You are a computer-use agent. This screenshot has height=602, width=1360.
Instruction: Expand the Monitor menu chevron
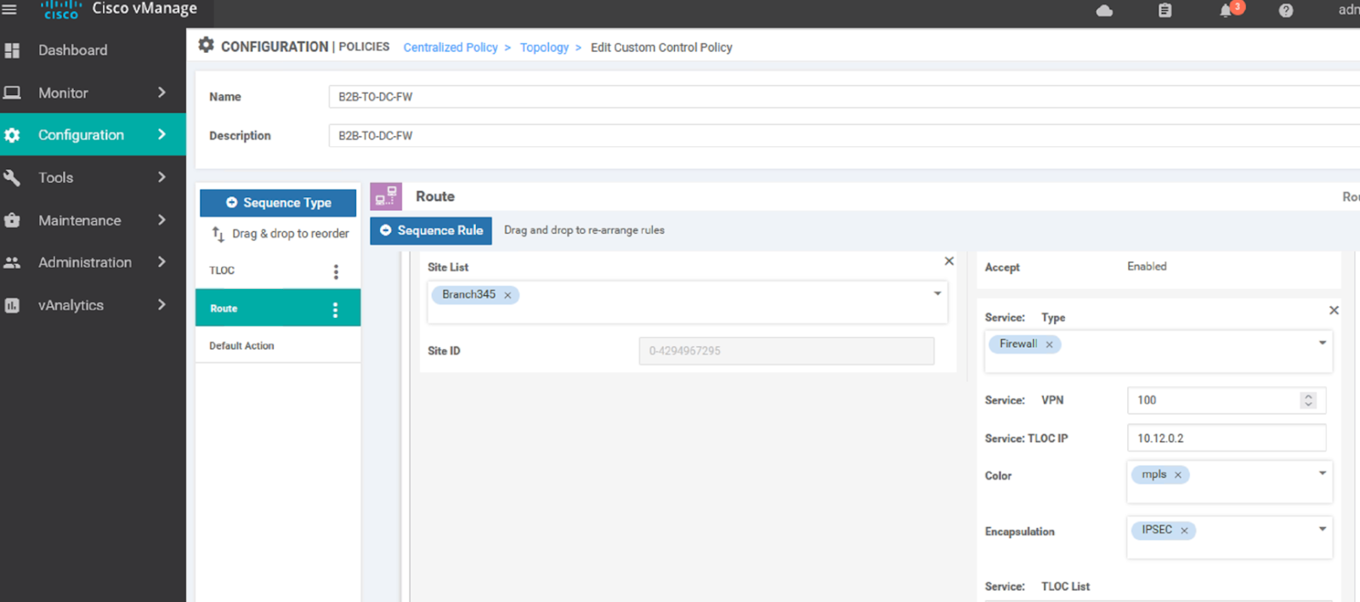161,92
